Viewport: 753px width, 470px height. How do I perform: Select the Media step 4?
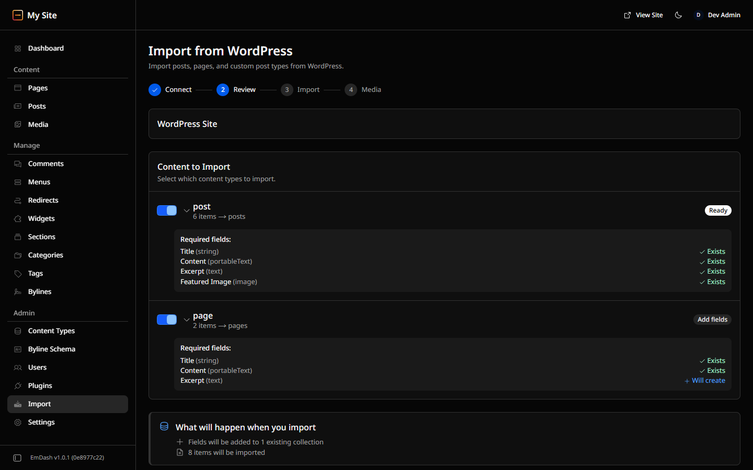coord(363,90)
